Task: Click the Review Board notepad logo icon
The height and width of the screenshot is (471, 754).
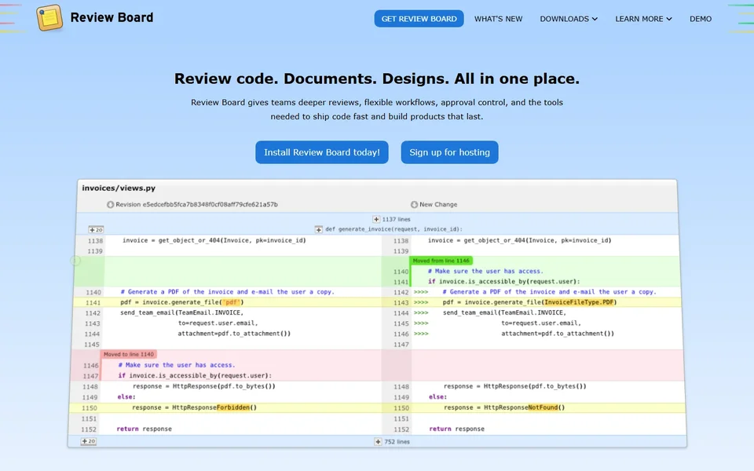Action: 49,18
